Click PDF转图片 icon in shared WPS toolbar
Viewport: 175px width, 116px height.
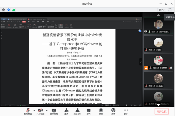(15, 26)
